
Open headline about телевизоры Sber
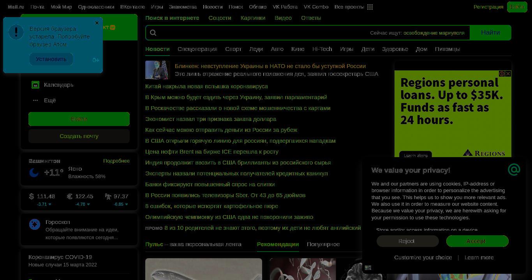pyautogui.click(x=225, y=195)
